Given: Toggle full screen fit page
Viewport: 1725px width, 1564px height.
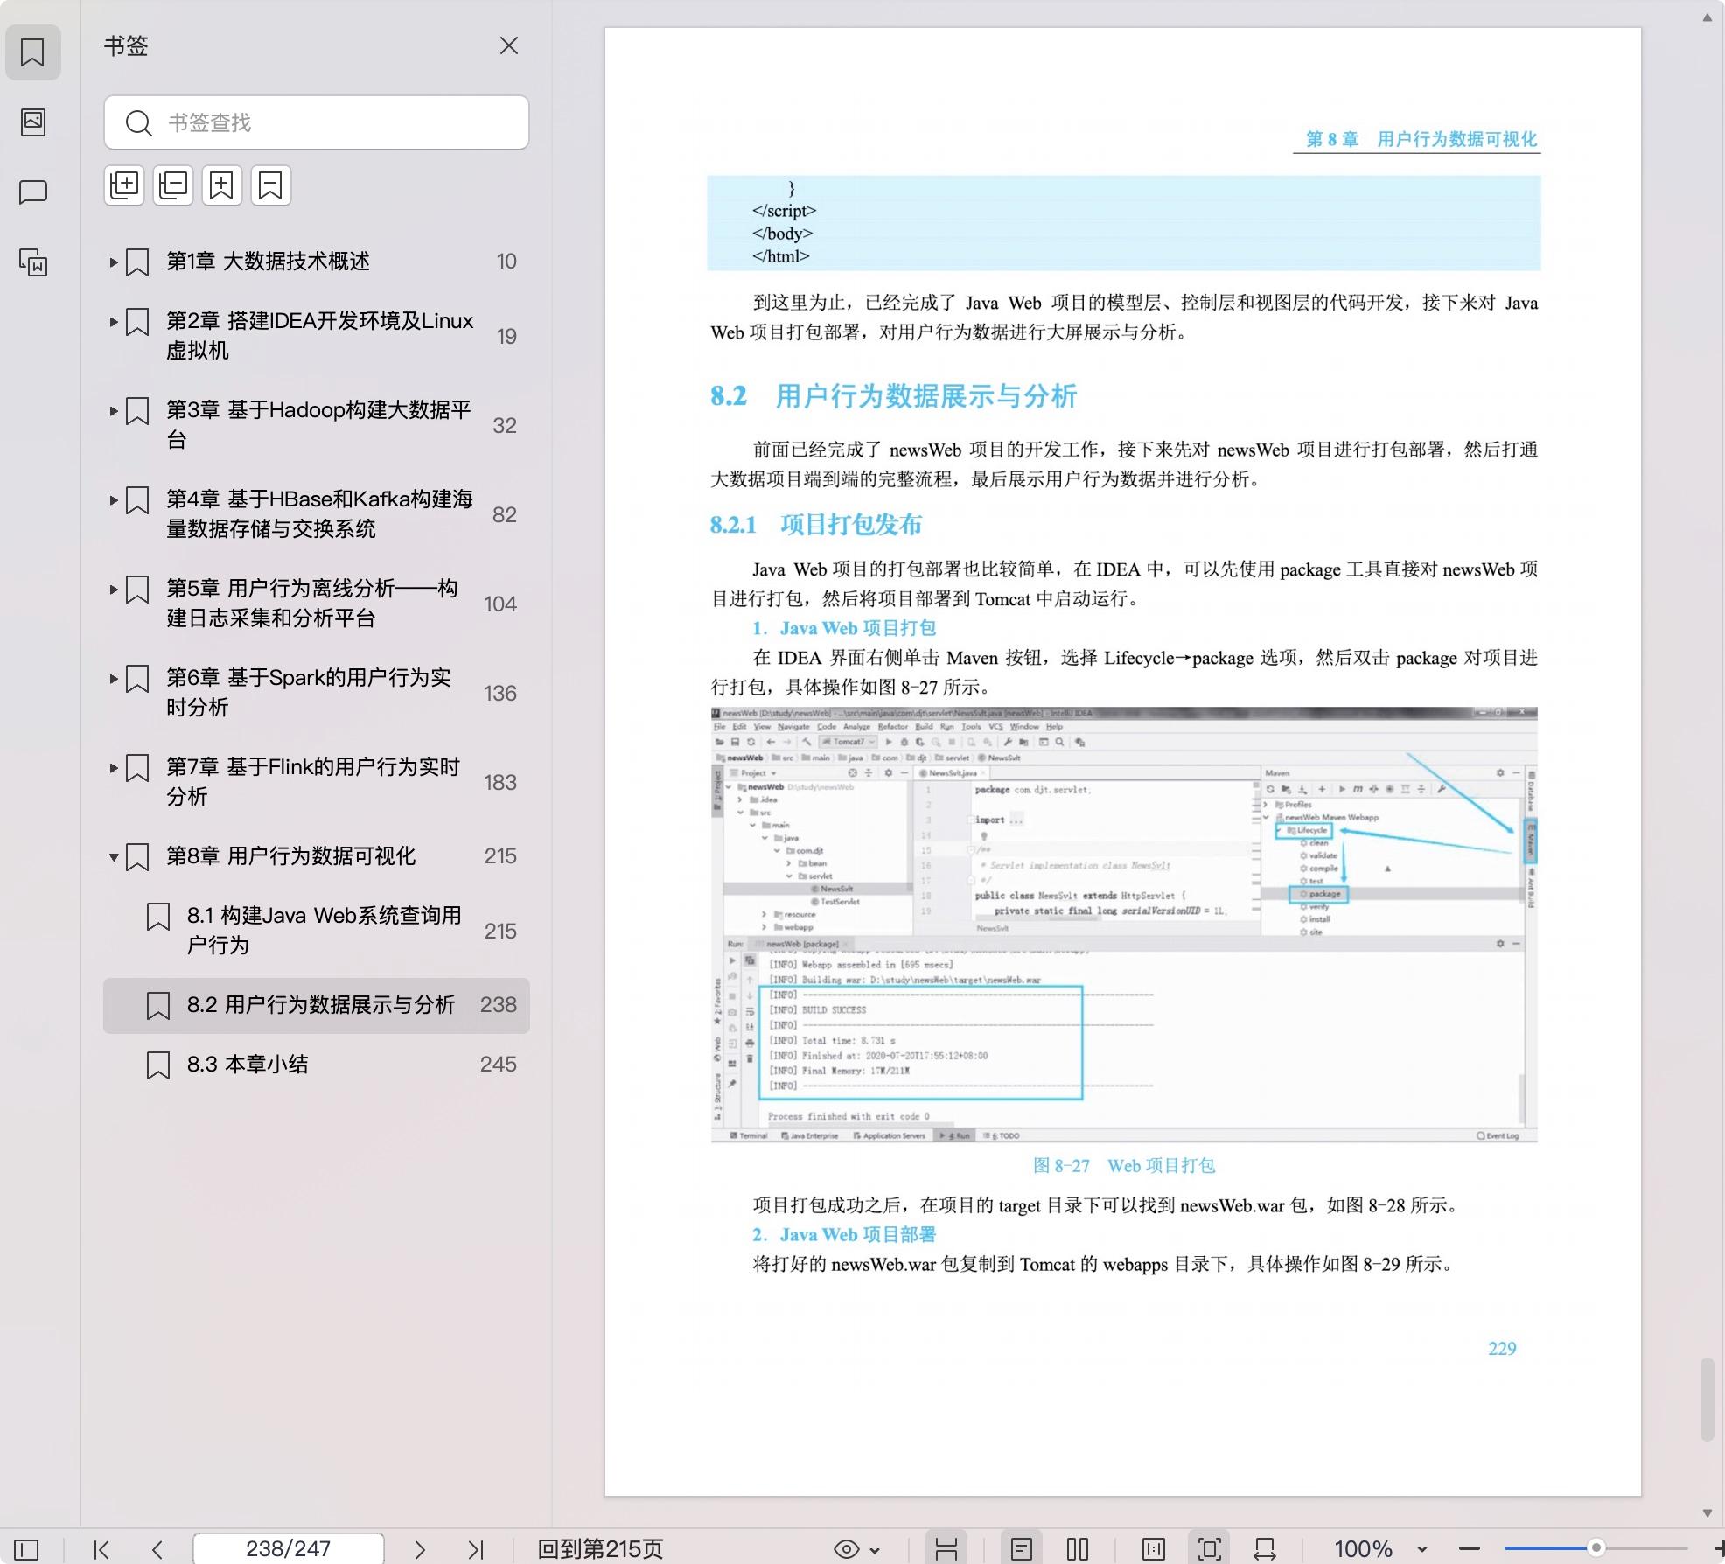Looking at the screenshot, I should pyautogui.click(x=1210, y=1549).
